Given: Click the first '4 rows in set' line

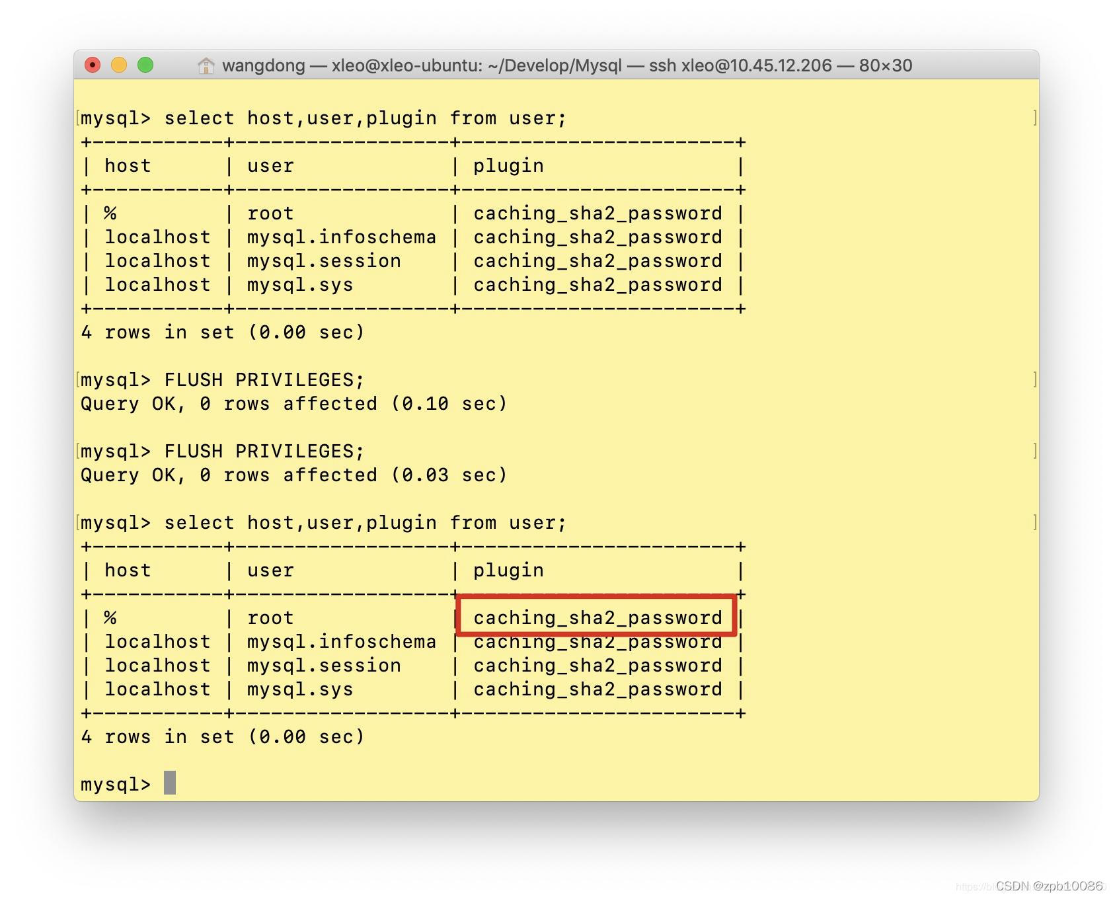Looking at the screenshot, I should [223, 332].
